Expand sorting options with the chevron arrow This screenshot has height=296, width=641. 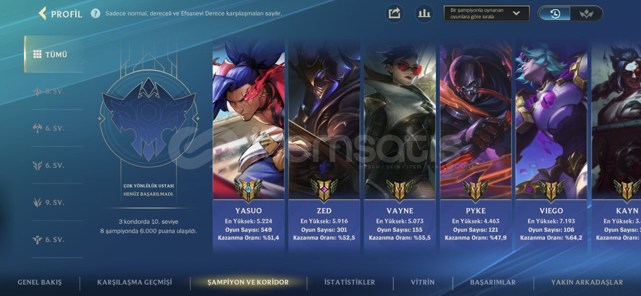point(516,13)
